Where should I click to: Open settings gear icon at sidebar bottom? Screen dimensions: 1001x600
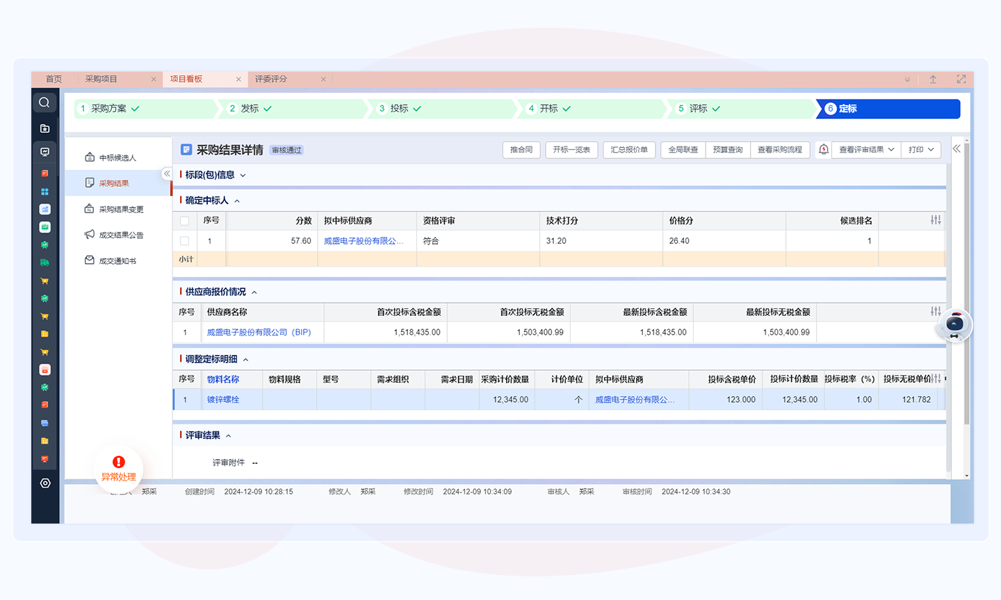pos(45,483)
